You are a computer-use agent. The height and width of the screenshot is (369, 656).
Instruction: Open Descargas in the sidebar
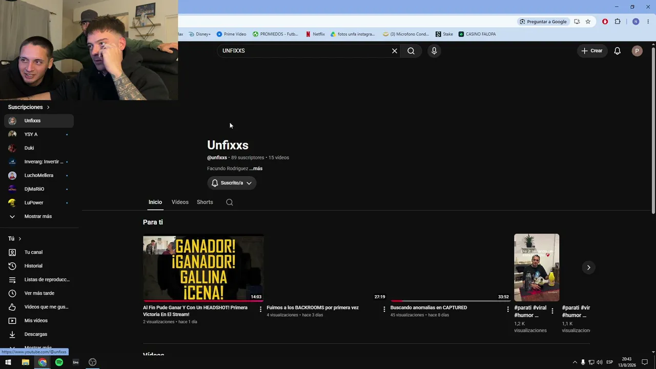pyautogui.click(x=39, y=334)
